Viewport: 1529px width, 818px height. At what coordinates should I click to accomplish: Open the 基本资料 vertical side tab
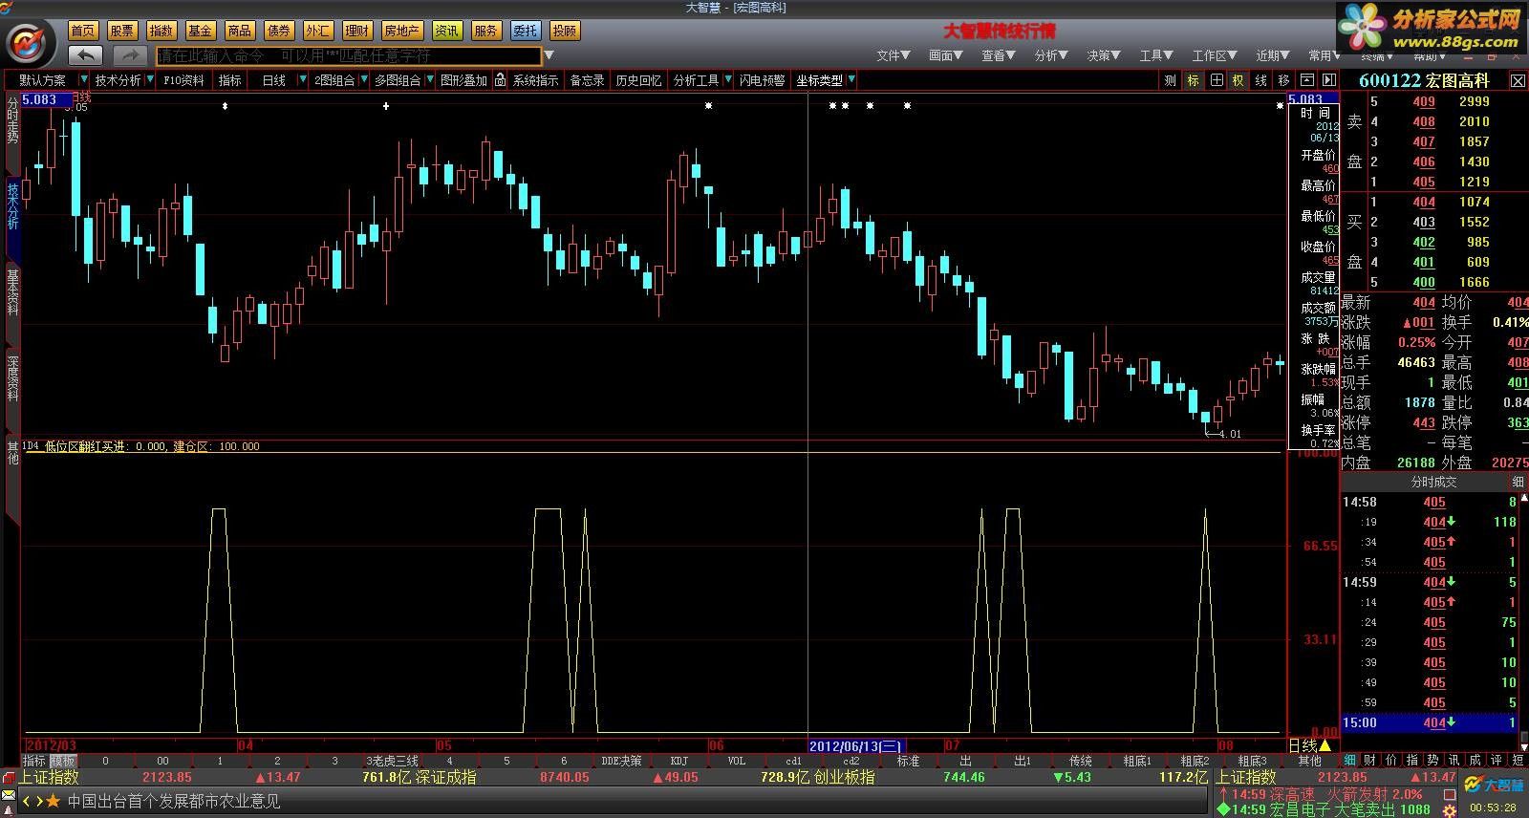coord(12,291)
